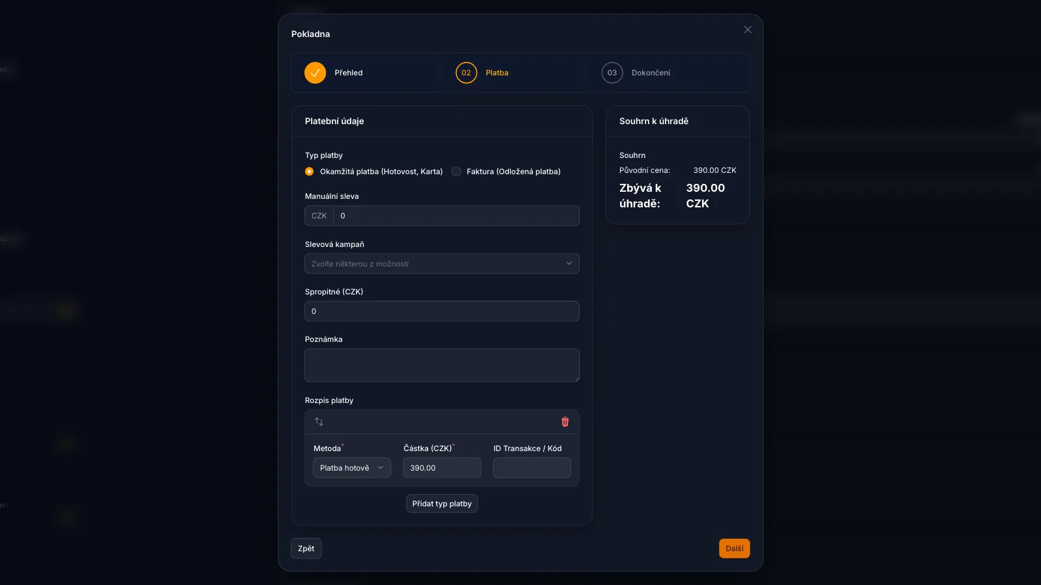This screenshot has height=585, width=1041.
Task: Select the Dokončení step label
Action: pyautogui.click(x=651, y=73)
